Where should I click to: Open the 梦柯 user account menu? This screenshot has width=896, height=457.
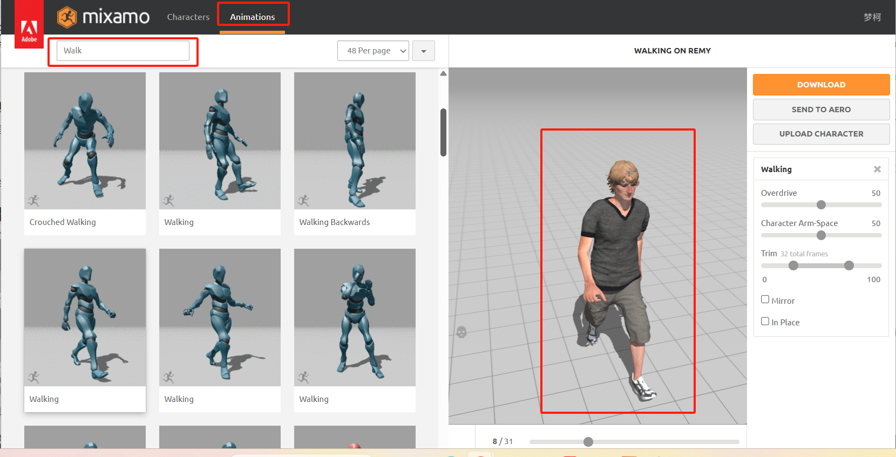pyautogui.click(x=872, y=17)
